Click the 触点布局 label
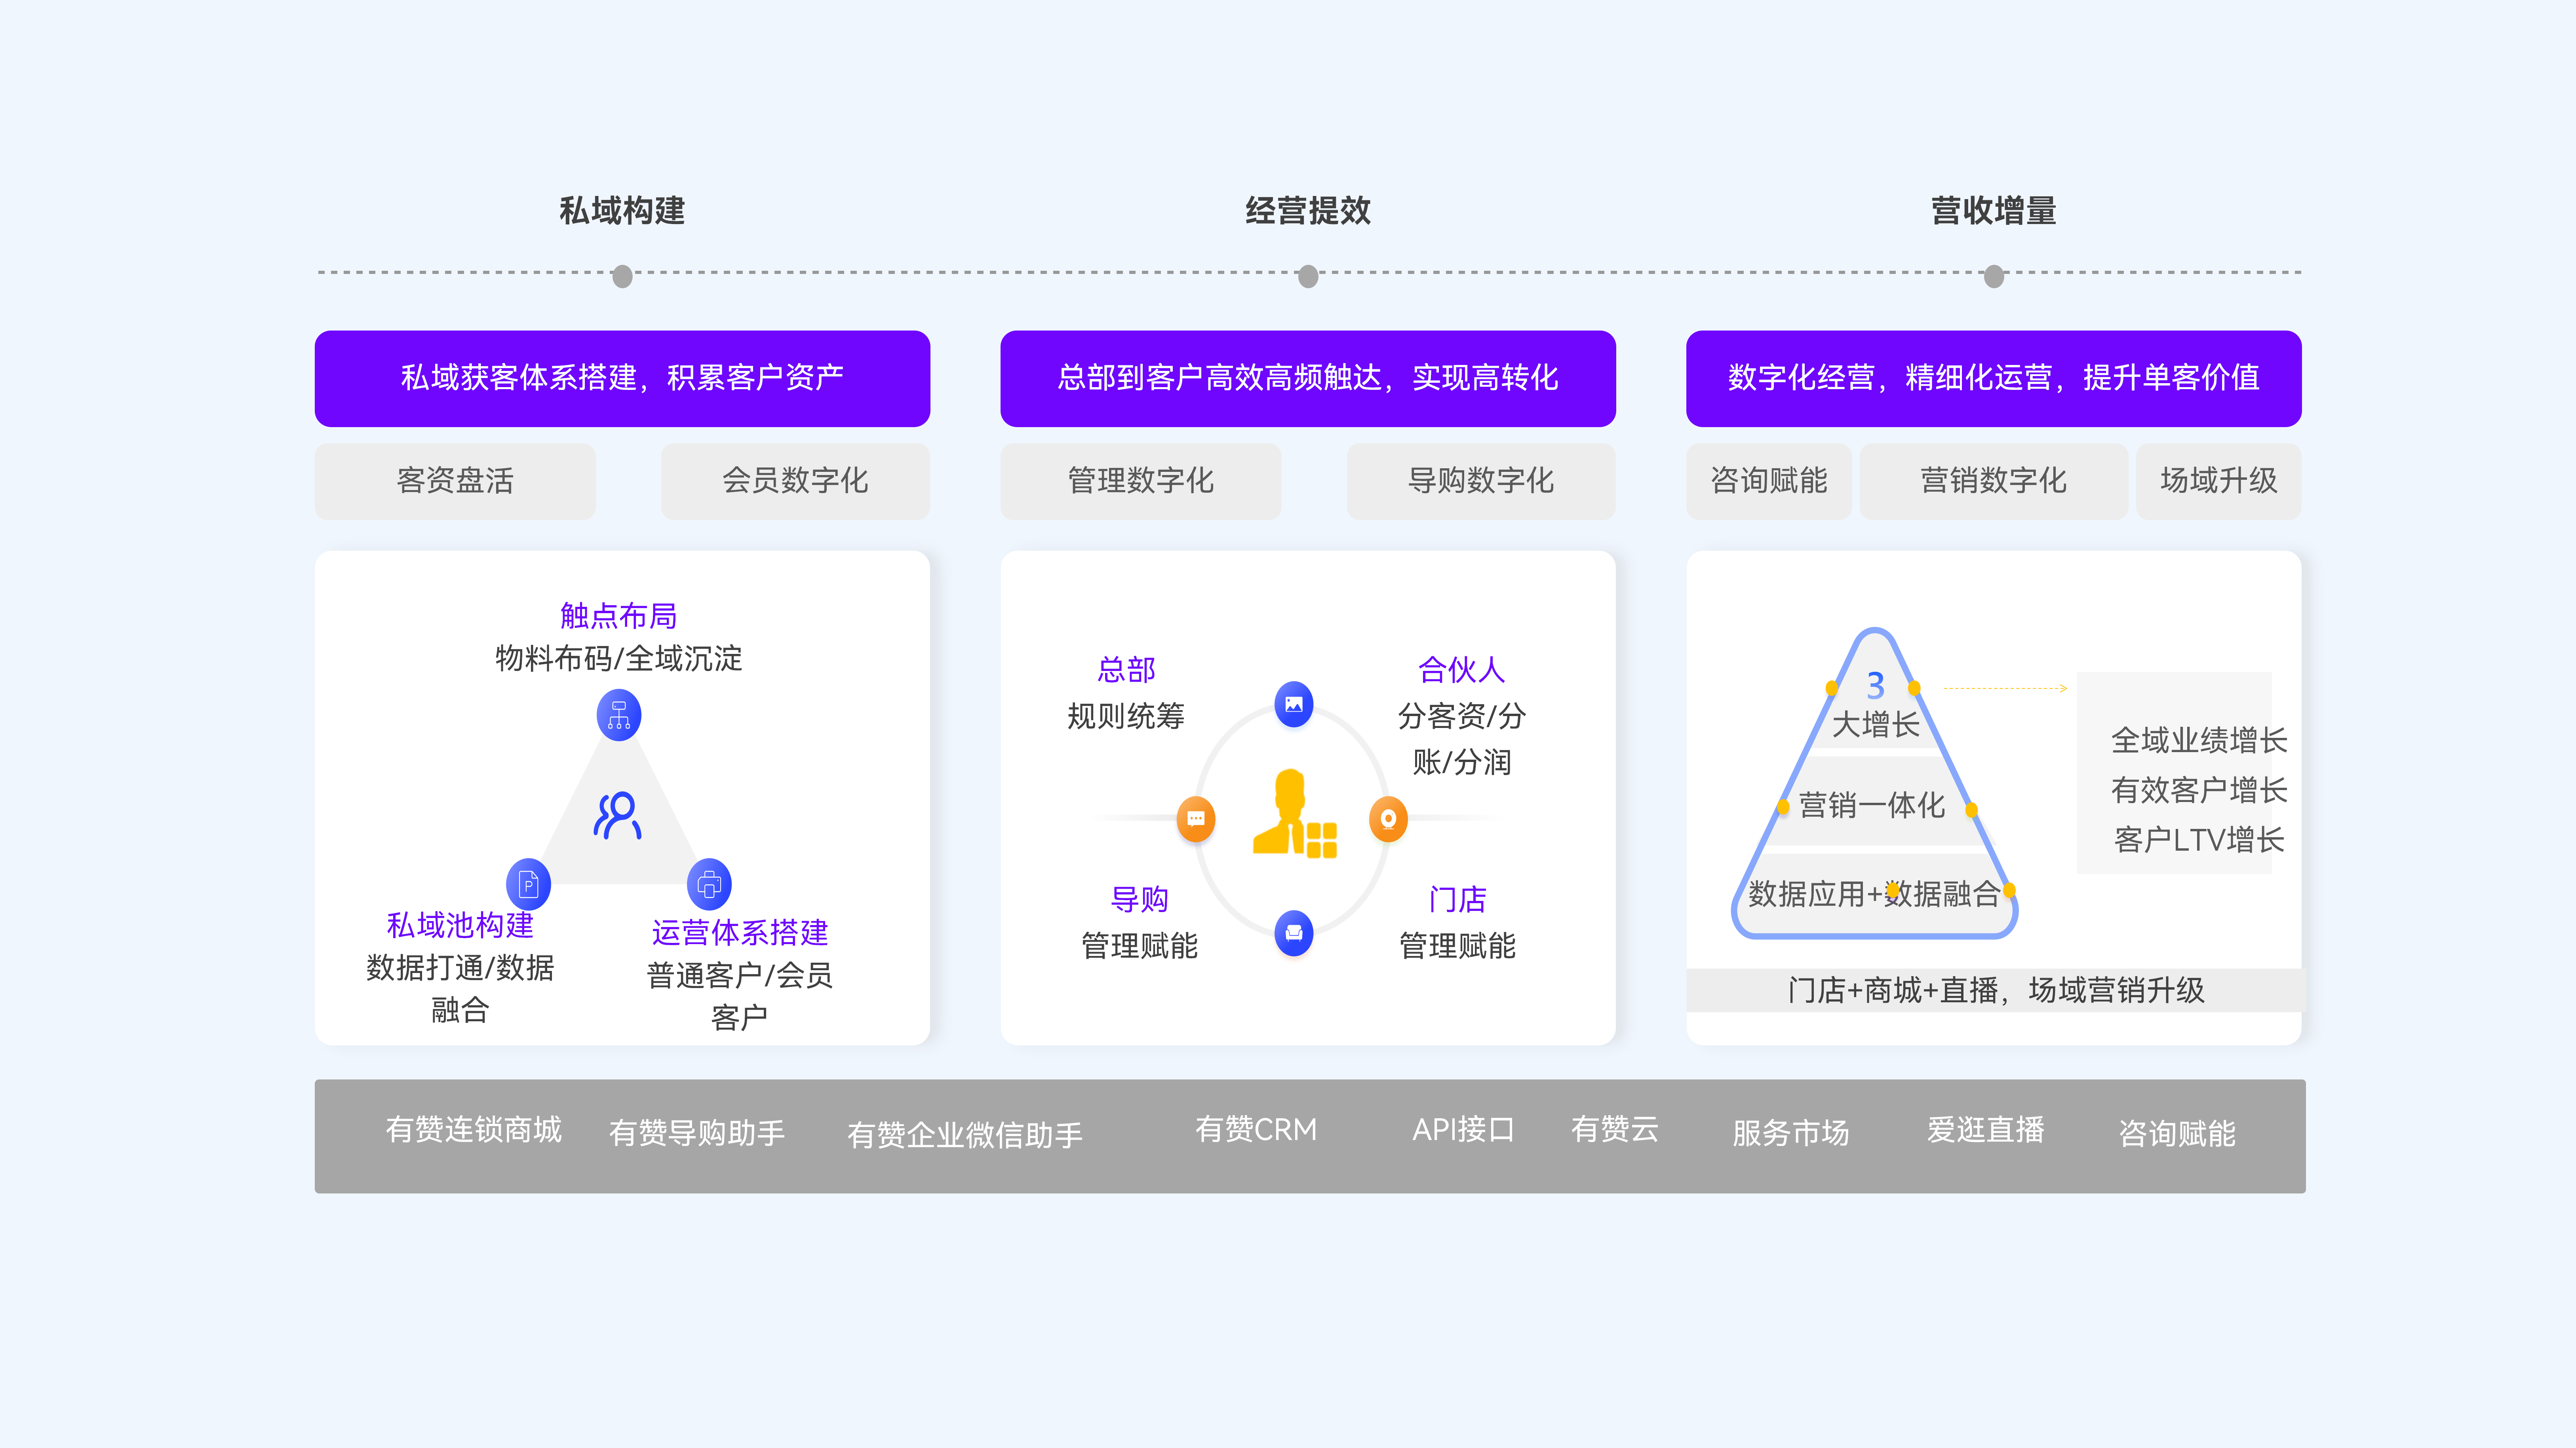The height and width of the screenshot is (1448, 2576). click(x=618, y=616)
